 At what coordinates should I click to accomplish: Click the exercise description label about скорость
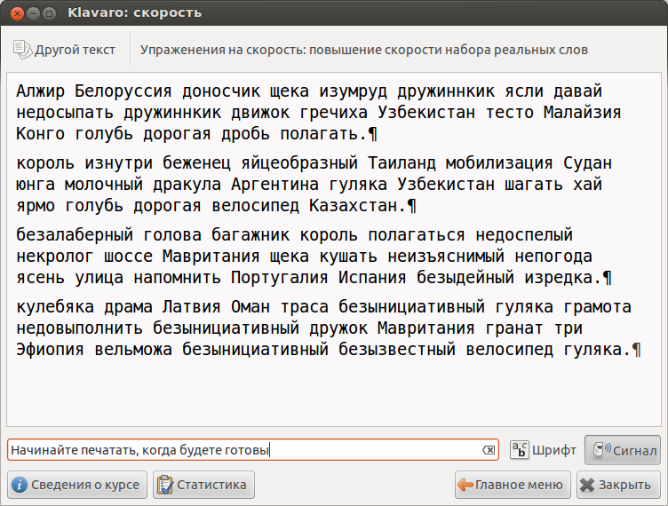click(364, 50)
